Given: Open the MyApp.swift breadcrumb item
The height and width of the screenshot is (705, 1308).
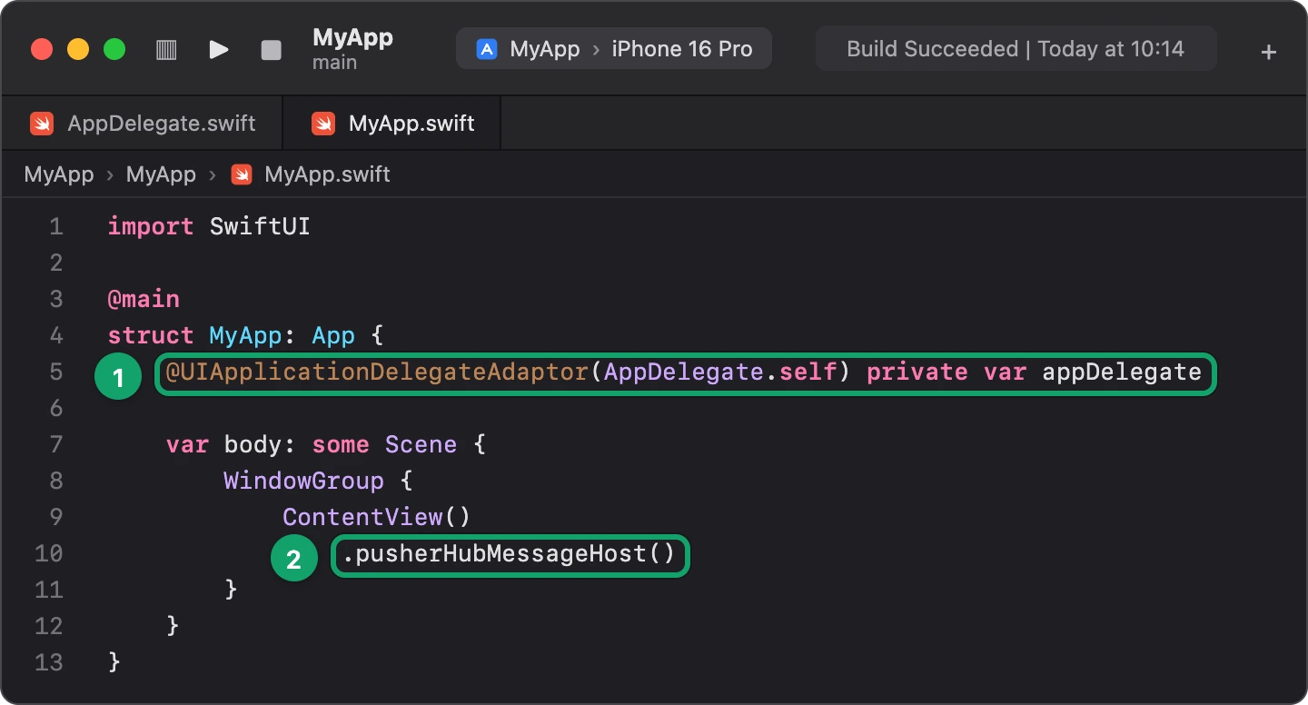Looking at the screenshot, I should (327, 174).
